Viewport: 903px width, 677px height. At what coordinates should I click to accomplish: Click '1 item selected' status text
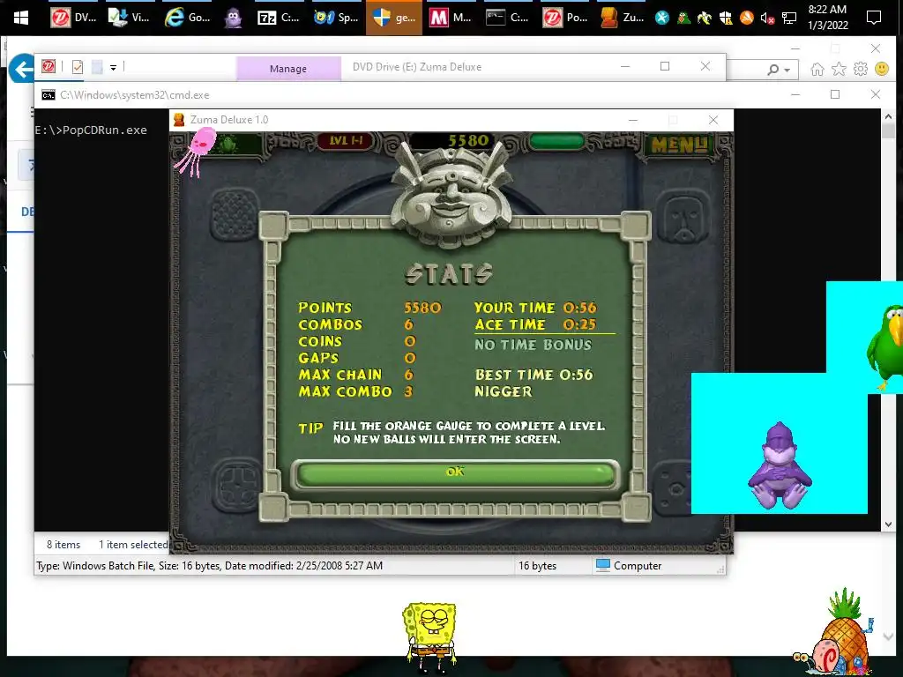pyautogui.click(x=133, y=545)
